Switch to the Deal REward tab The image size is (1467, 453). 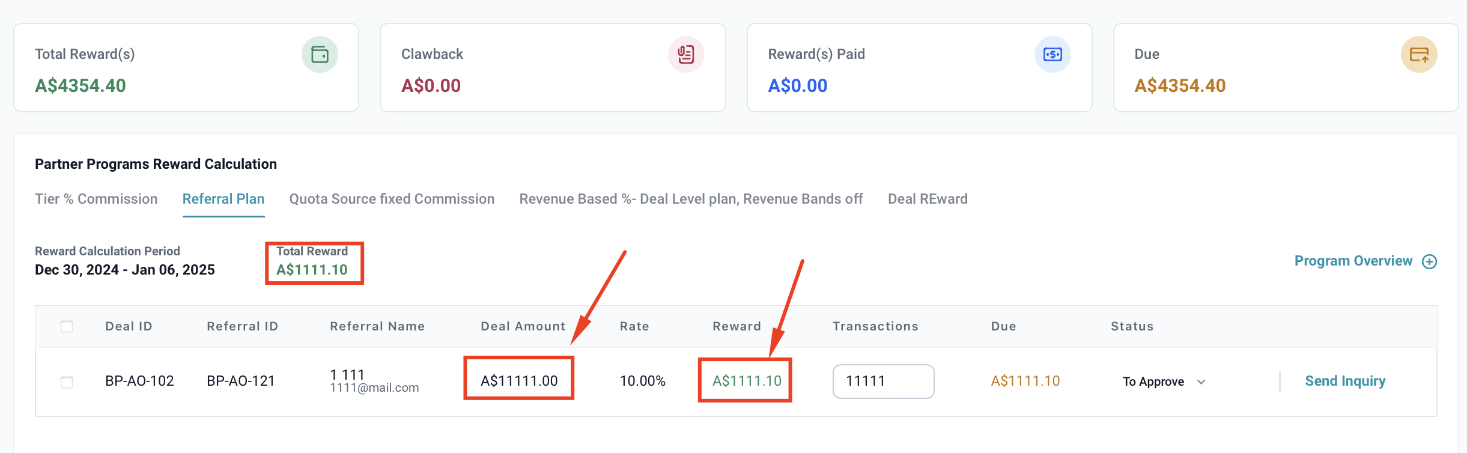[x=928, y=199]
